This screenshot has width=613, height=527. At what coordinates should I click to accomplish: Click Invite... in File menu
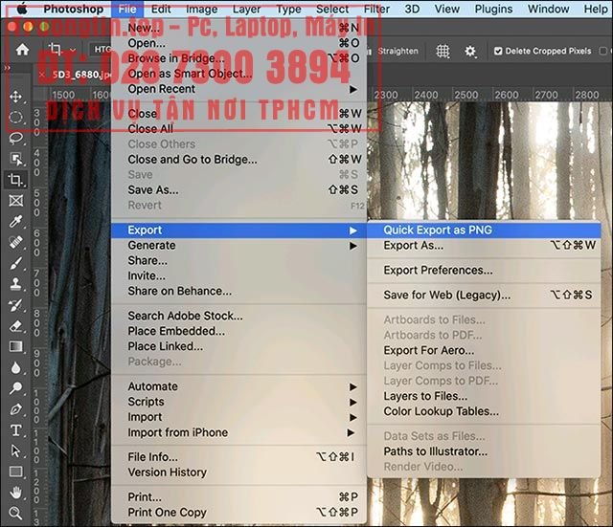(x=238, y=276)
